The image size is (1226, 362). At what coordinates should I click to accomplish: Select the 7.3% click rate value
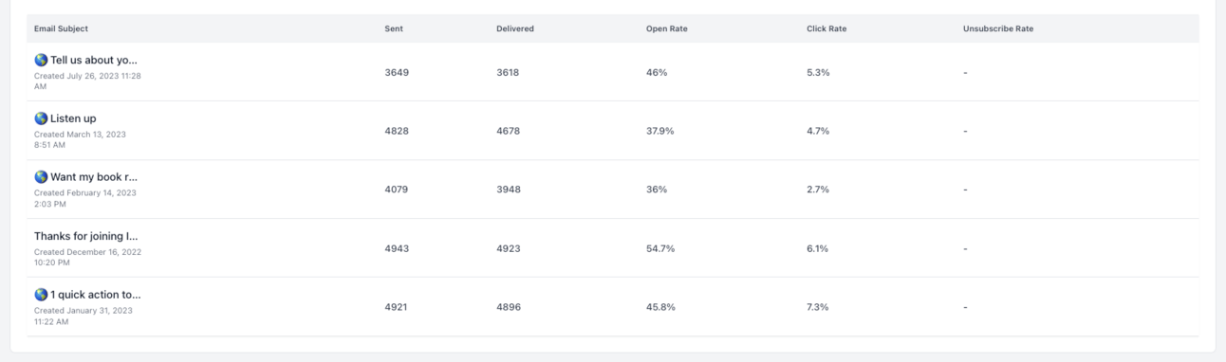click(818, 307)
